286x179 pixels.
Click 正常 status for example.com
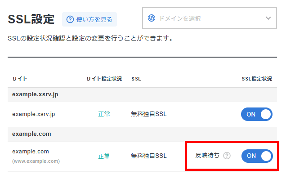click(104, 156)
